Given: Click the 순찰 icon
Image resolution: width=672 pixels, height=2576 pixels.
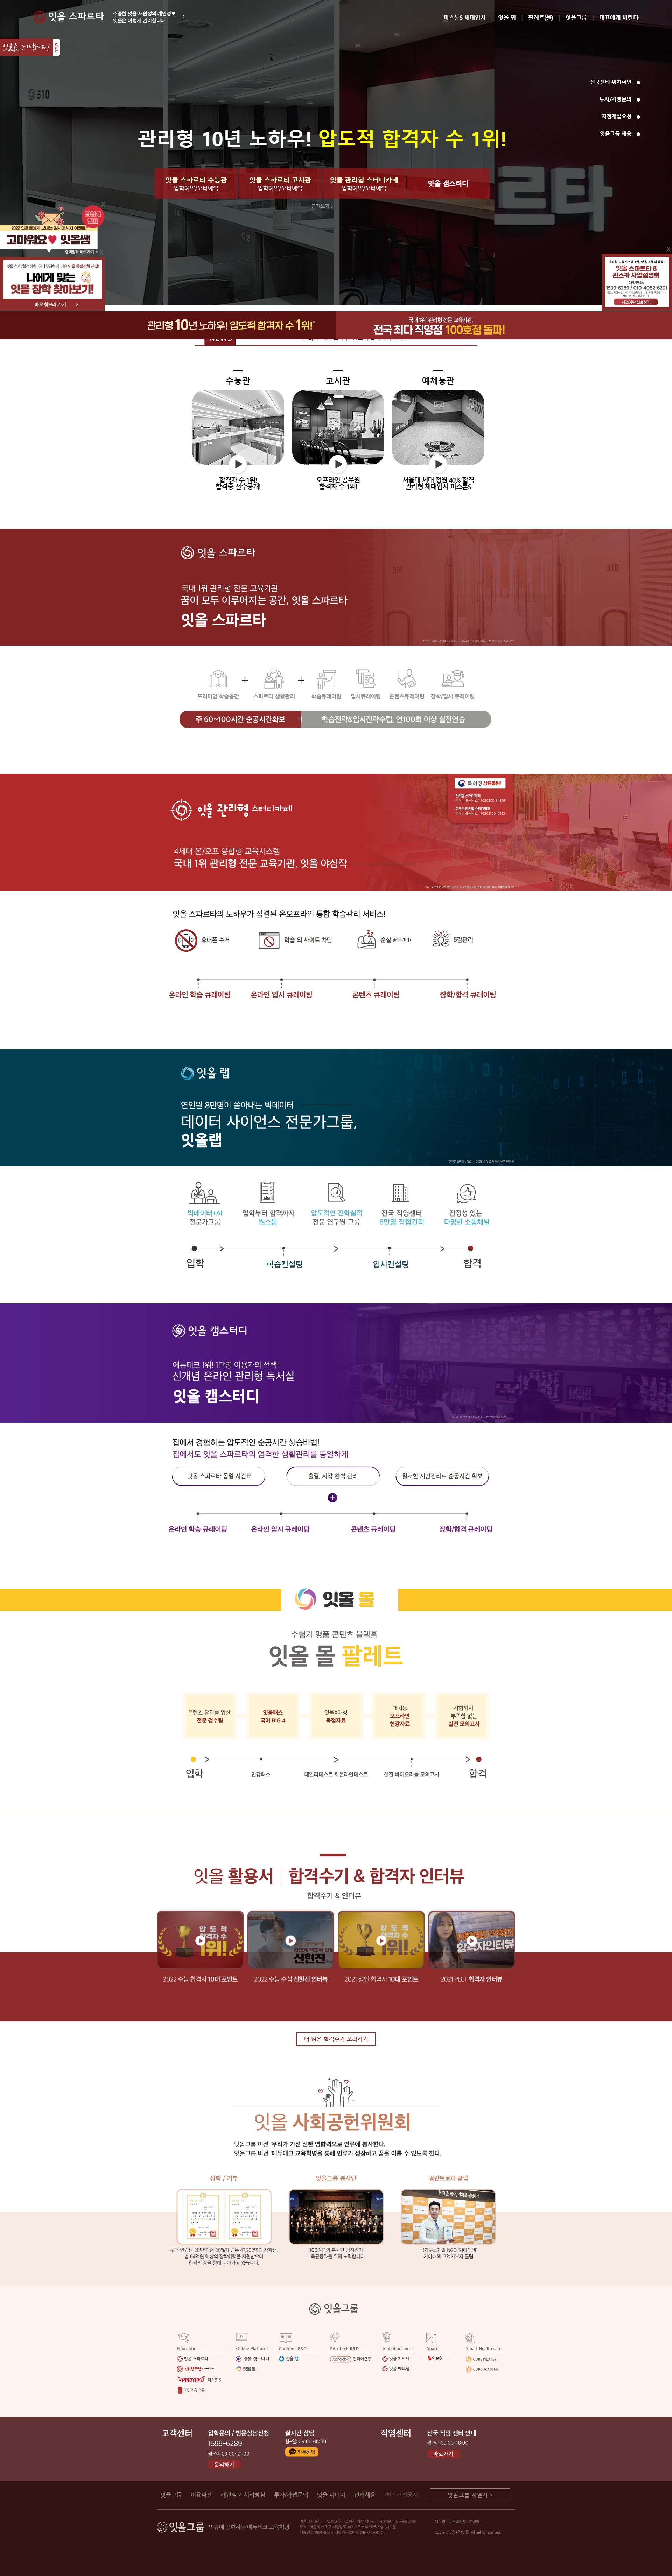Looking at the screenshot, I should [366, 940].
